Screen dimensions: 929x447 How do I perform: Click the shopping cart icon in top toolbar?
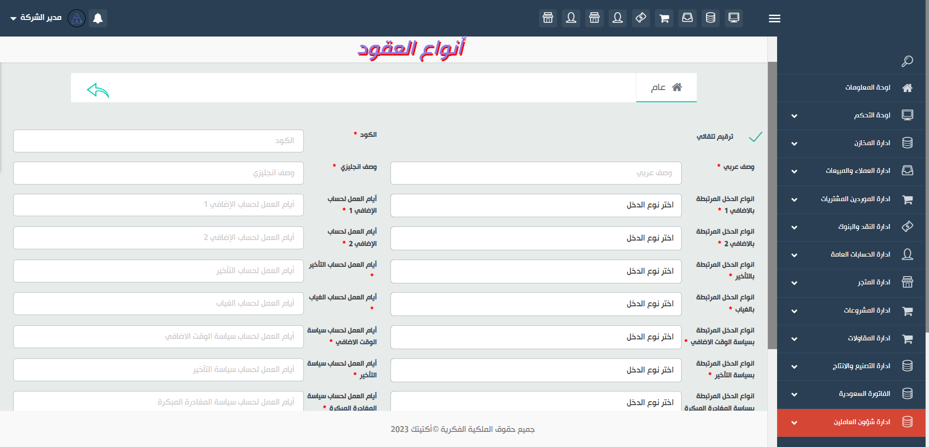pyautogui.click(x=664, y=18)
